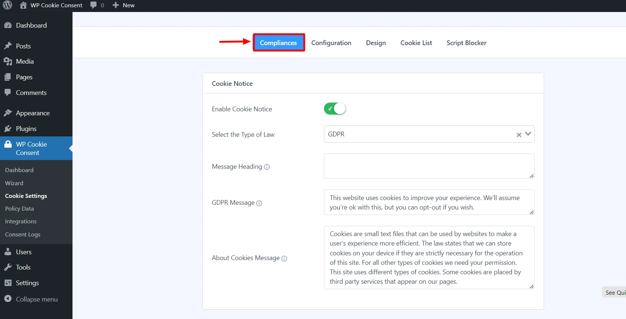
Task: Open the comments bubble icon in admin bar
Action: (x=94, y=5)
